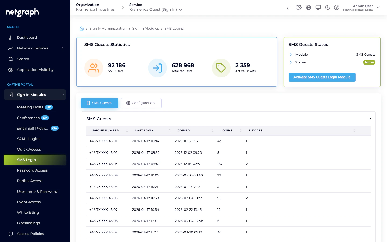Click the Active status badge
The width and height of the screenshot is (387, 242).
[369, 62]
